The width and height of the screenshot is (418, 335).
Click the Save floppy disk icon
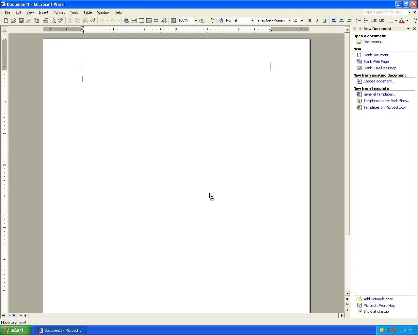click(x=21, y=21)
